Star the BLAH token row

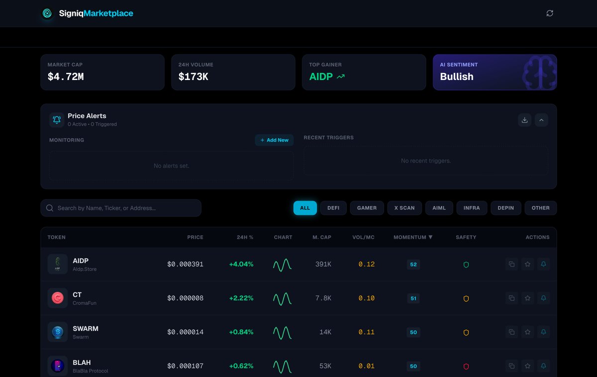(x=527, y=366)
